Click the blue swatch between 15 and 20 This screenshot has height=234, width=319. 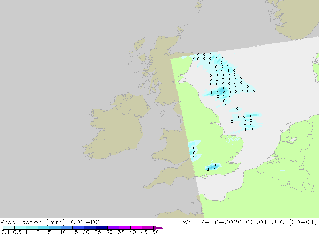tap(78, 228)
